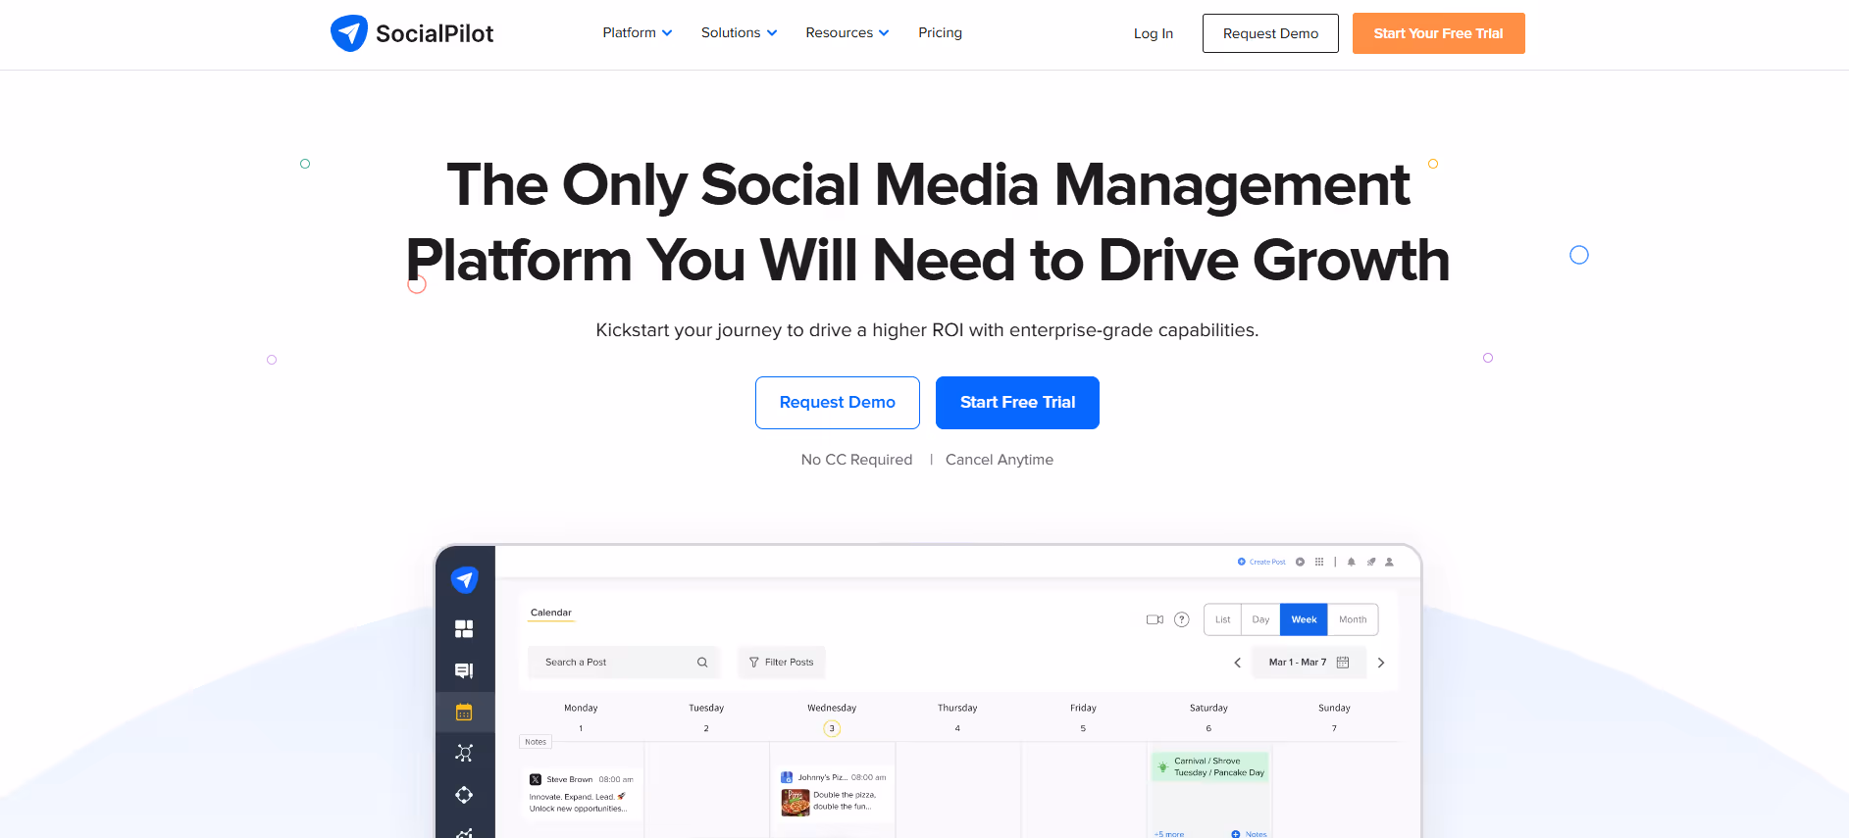Image resolution: width=1849 pixels, height=838 pixels.
Task: Switch to List view
Action: coord(1222,619)
